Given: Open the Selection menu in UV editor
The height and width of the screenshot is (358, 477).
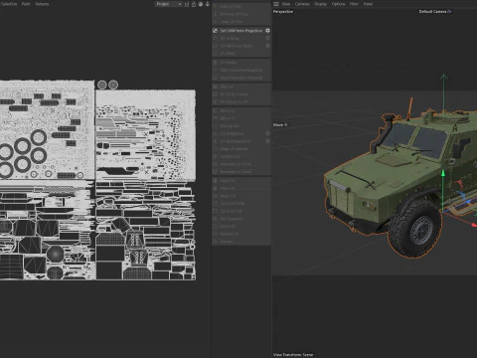Looking at the screenshot, I should pos(9,4).
